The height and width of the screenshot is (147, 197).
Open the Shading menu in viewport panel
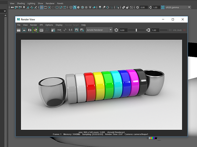(21, 3)
